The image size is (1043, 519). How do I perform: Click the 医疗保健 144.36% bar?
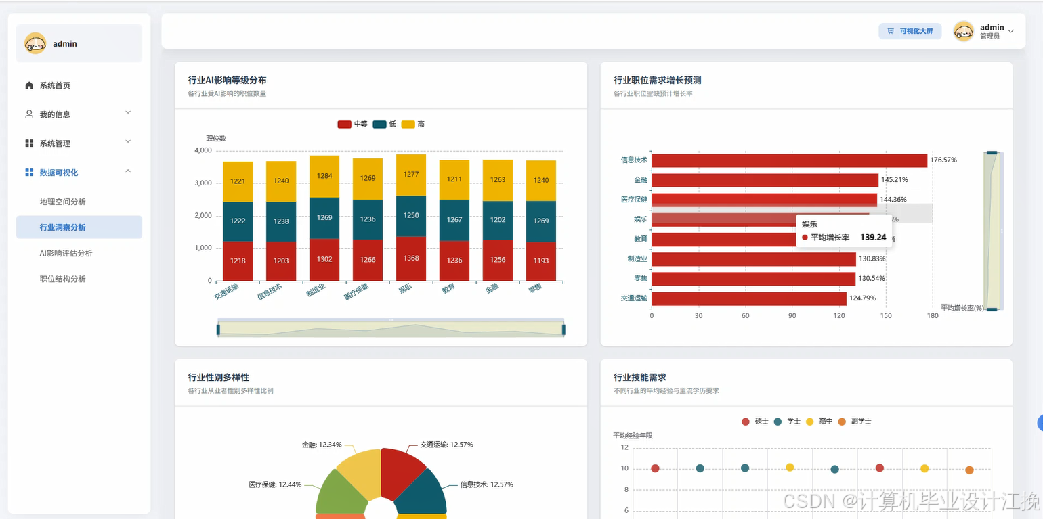tap(764, 200)
